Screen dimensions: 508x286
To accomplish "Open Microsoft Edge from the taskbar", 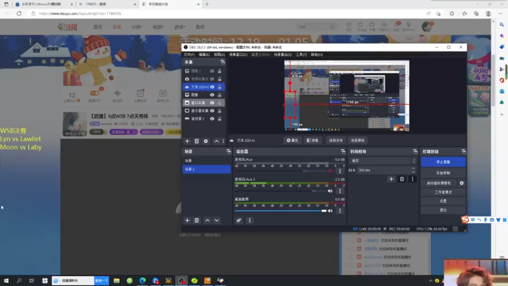I will [x=142, y=280].
